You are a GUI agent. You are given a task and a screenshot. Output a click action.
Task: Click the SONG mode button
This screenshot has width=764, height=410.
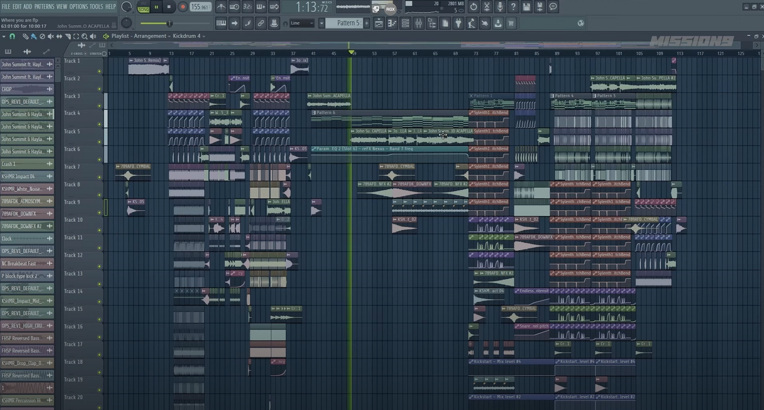[143, 8]
